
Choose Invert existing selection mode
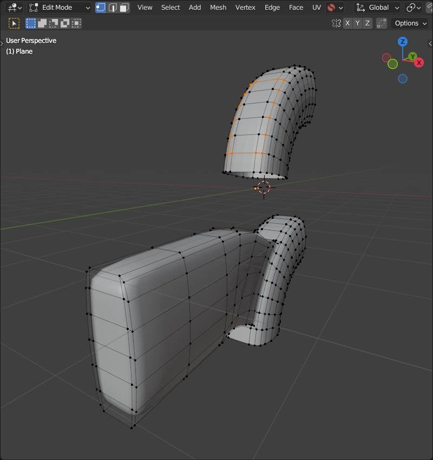click(65, 23)
